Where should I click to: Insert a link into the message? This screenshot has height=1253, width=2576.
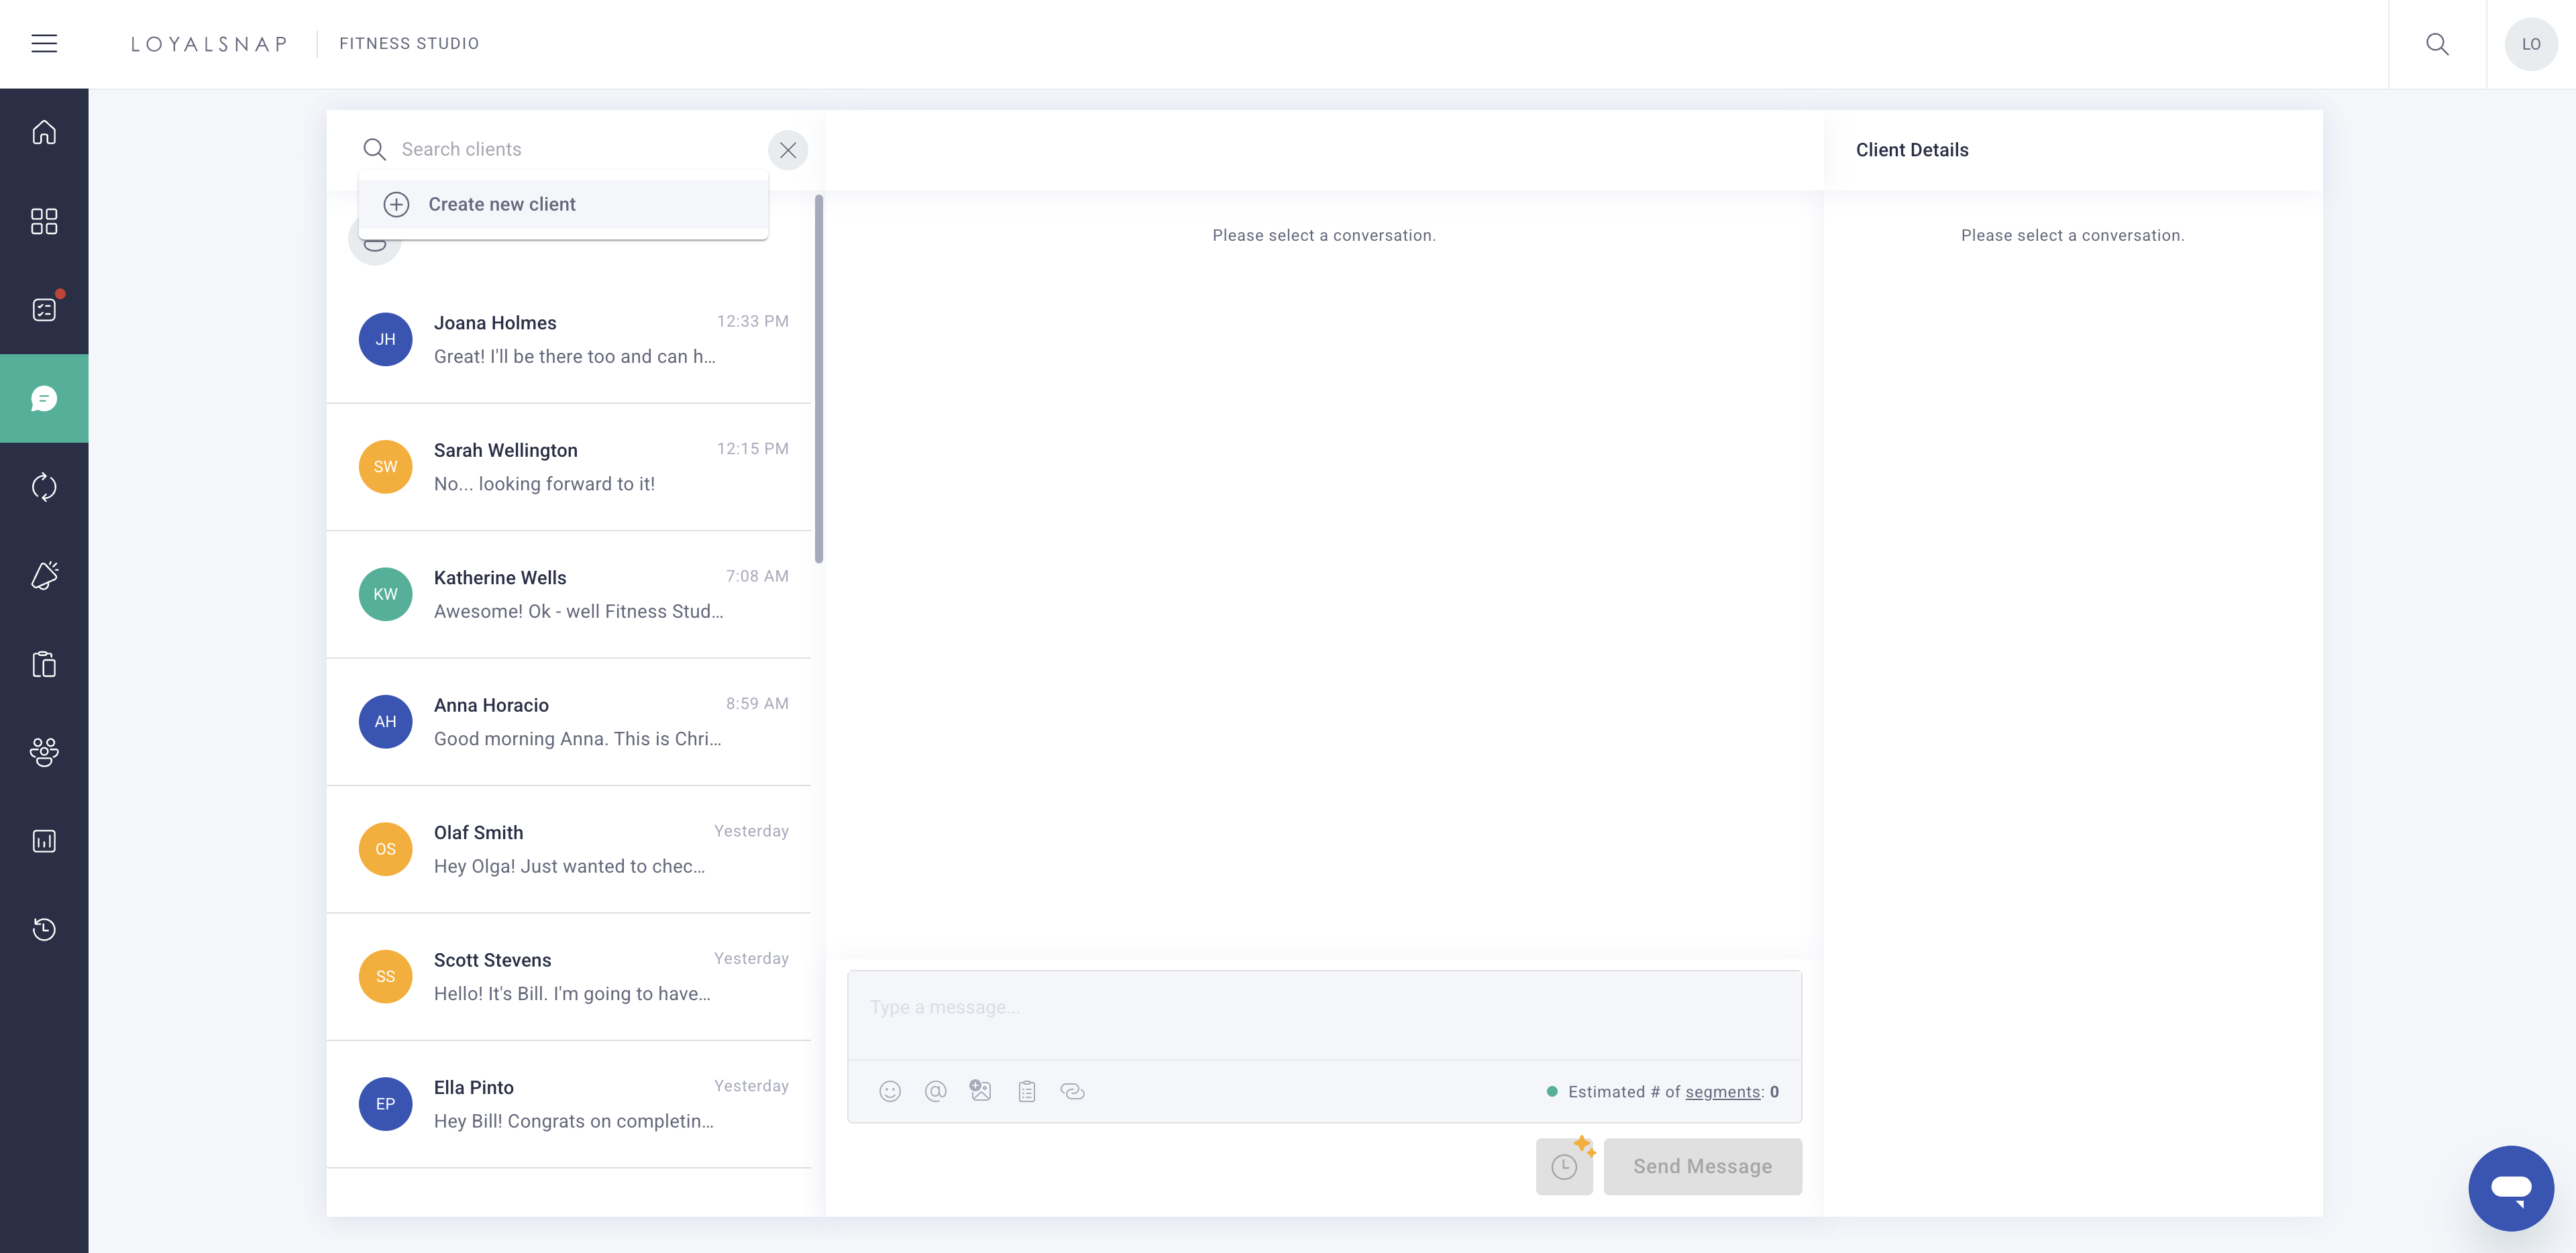point(1073,1091)
